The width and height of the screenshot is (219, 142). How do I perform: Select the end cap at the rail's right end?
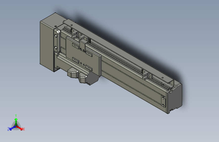point(175,99)
